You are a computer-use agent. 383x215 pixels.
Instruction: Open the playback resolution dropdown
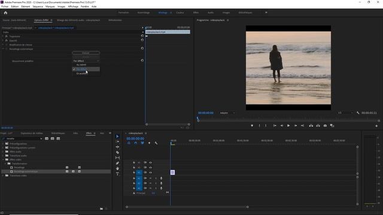[x=345, y=113]
